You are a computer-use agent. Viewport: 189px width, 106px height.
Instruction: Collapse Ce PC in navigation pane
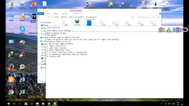tap(39, 41)
